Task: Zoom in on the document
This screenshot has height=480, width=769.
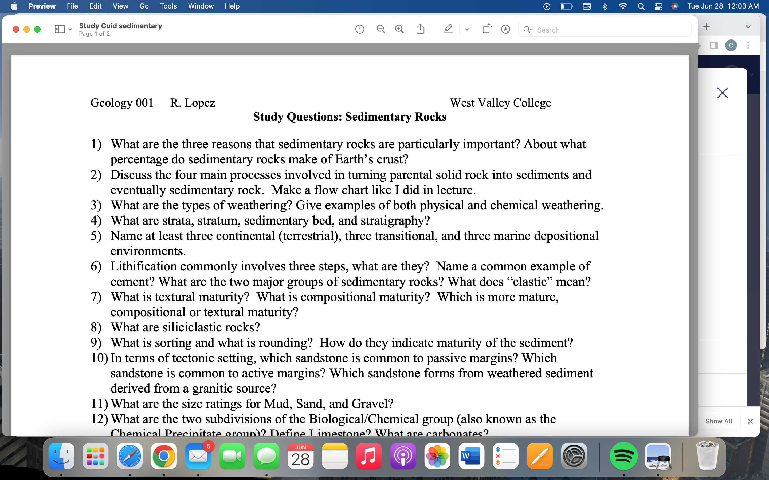Action: click(399, 30)
